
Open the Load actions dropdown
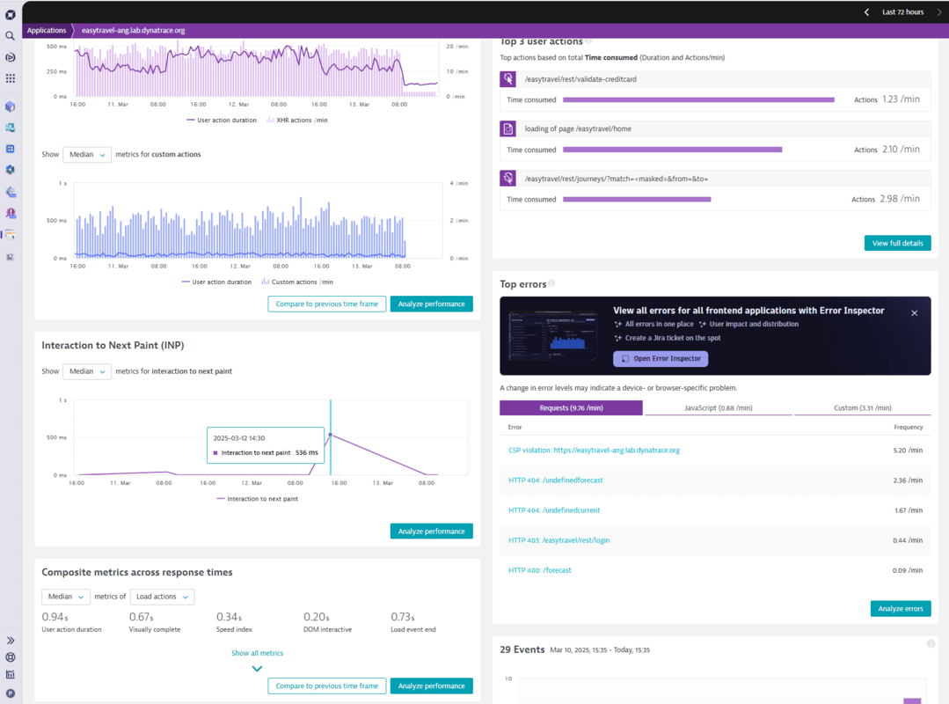[162, 596]
